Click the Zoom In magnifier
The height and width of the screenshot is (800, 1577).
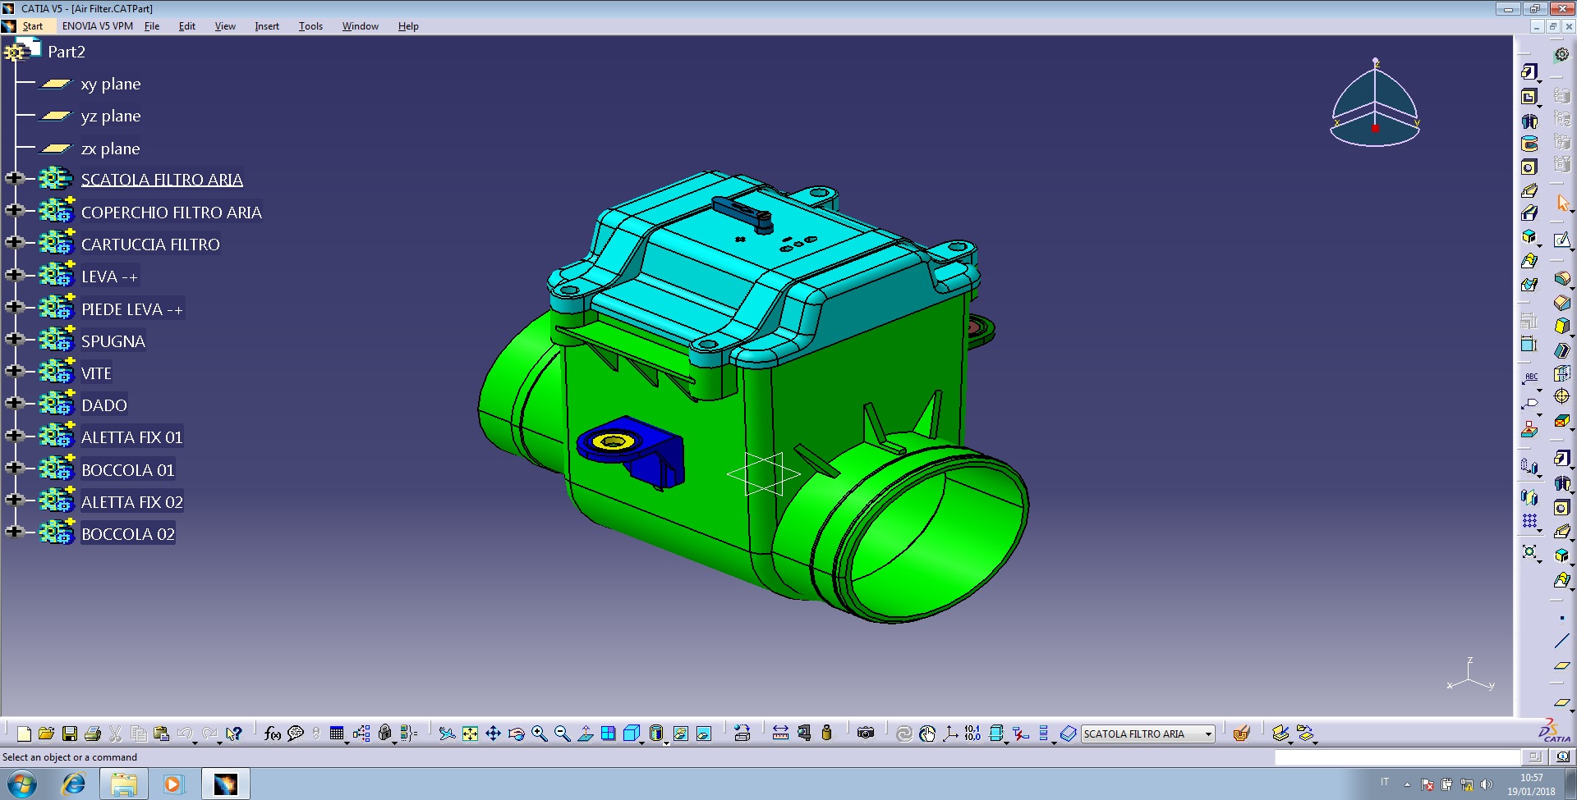539,734
